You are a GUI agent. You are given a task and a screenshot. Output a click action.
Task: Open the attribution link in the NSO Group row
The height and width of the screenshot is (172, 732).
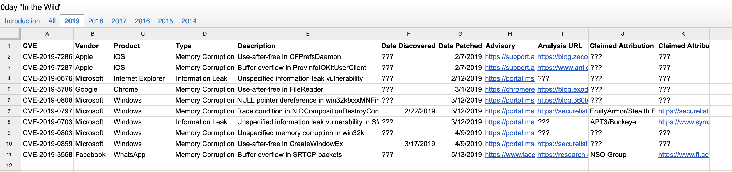click(683, 155)
